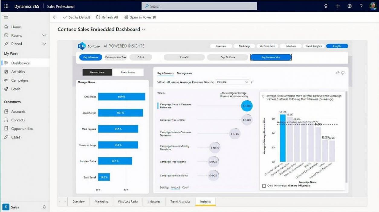The height and width of the screenshot is (212, 379).
Task: Click the Opportunities icon in sidebar
Action: click(x=6, y=129)
